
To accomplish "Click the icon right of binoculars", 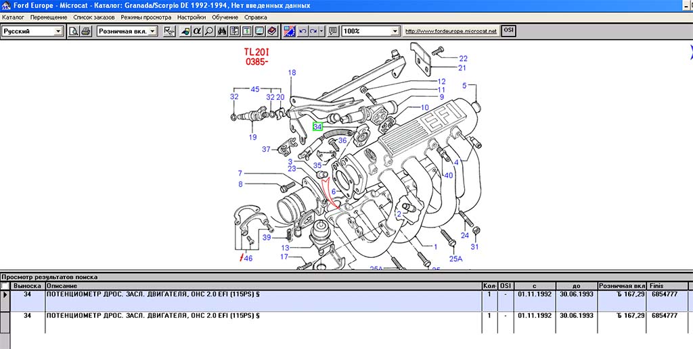I will 234,31.
